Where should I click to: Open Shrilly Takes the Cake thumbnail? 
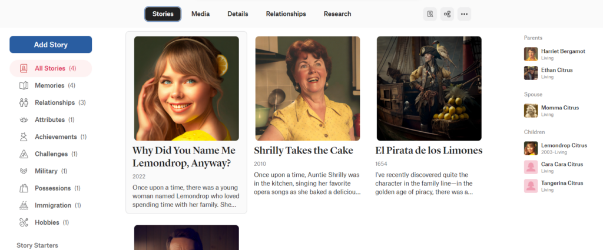(x=307, y=89)
